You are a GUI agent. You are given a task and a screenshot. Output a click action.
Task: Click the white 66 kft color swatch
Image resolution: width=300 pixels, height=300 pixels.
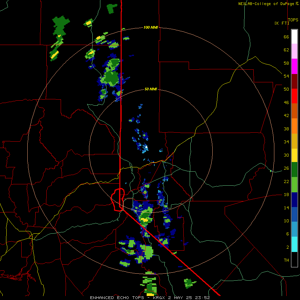point(294,37)
